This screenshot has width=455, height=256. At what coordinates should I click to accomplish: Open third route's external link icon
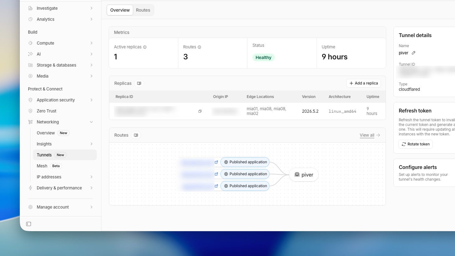pyautogui.click(x=216, y=186)
